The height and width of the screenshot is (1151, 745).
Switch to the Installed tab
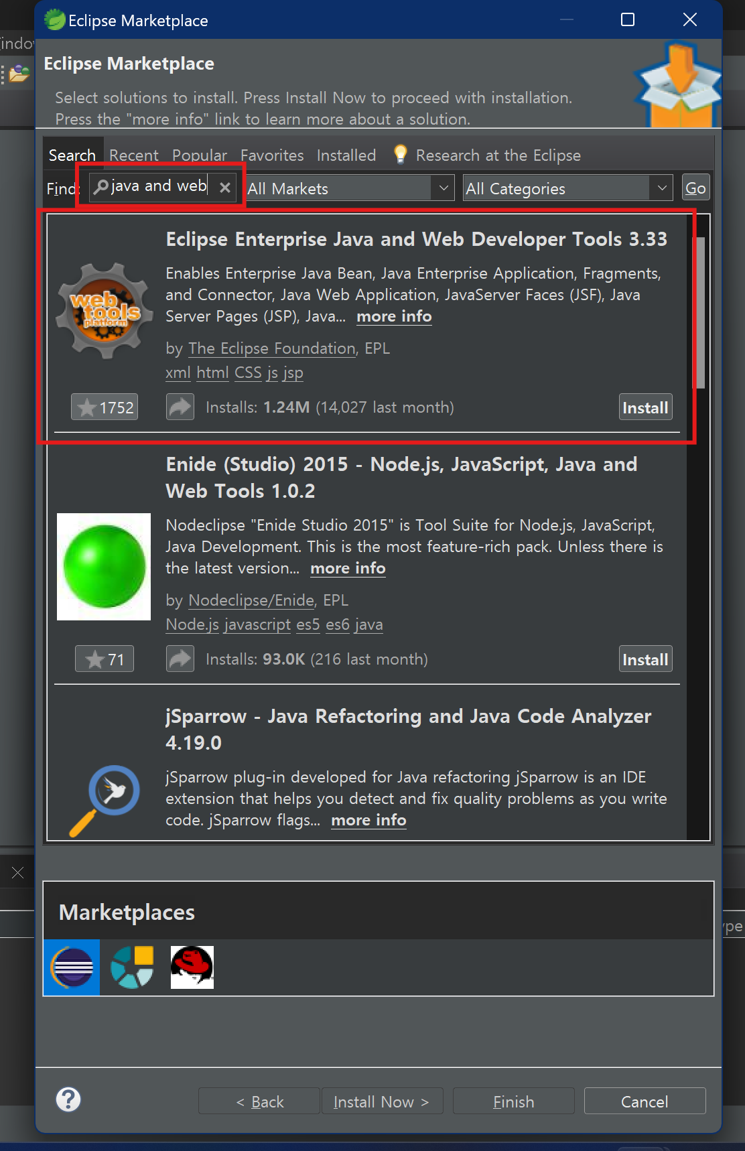(x=346, y=155)
